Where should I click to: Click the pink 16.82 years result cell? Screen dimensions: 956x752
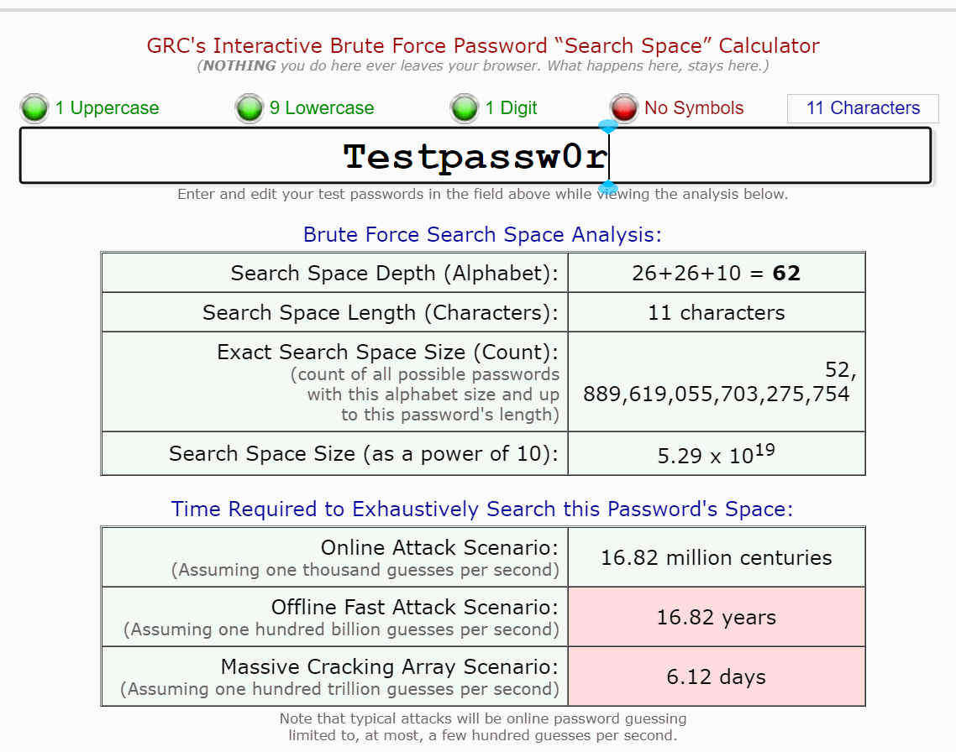coord(717,617)
